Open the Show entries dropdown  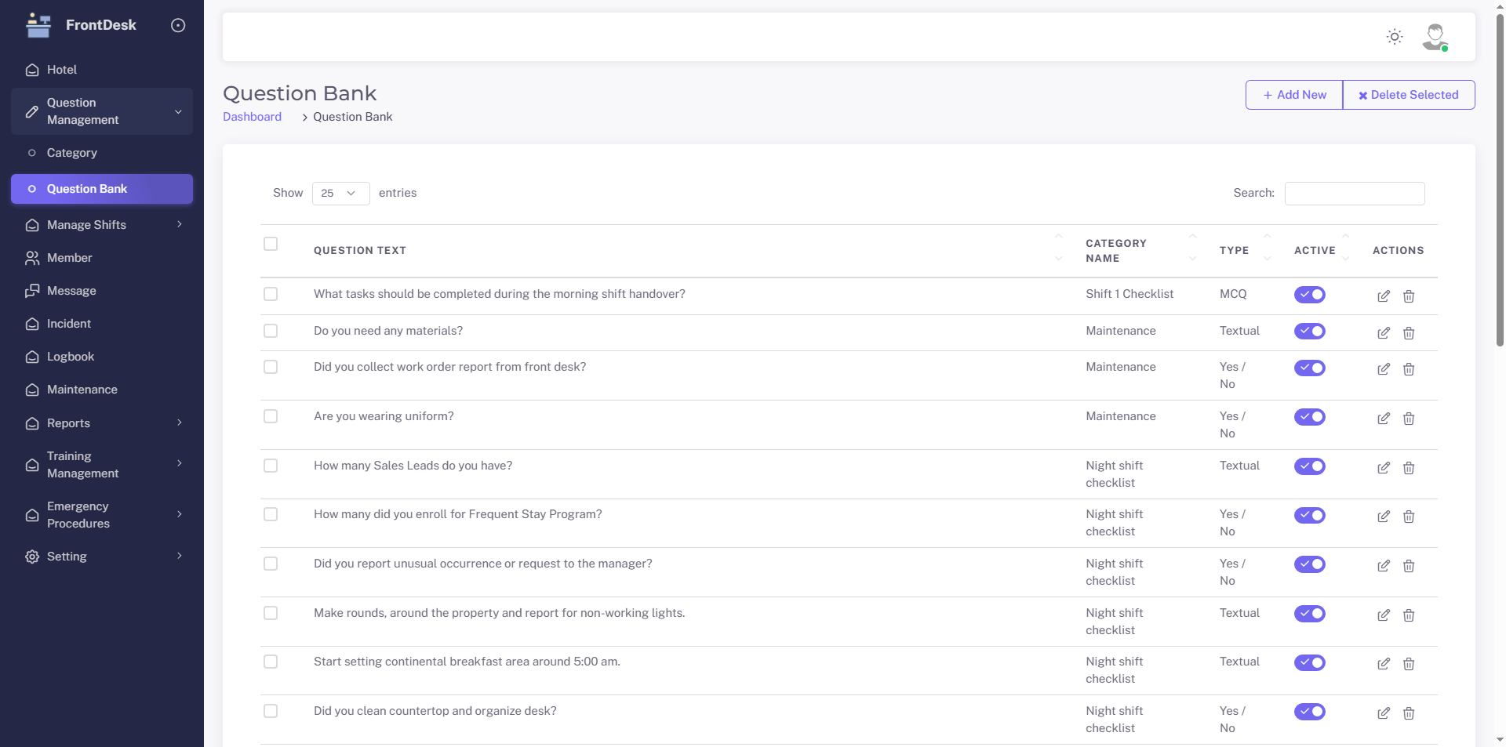340,194
